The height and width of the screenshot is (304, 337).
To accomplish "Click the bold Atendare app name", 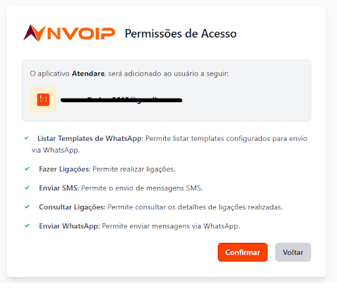I will pyautogui.click(x=88, y=74).
